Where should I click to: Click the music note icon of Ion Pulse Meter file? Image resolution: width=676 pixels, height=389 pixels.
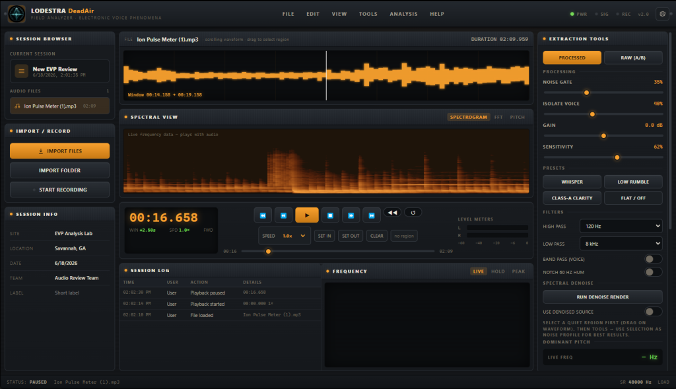[18, 106]
